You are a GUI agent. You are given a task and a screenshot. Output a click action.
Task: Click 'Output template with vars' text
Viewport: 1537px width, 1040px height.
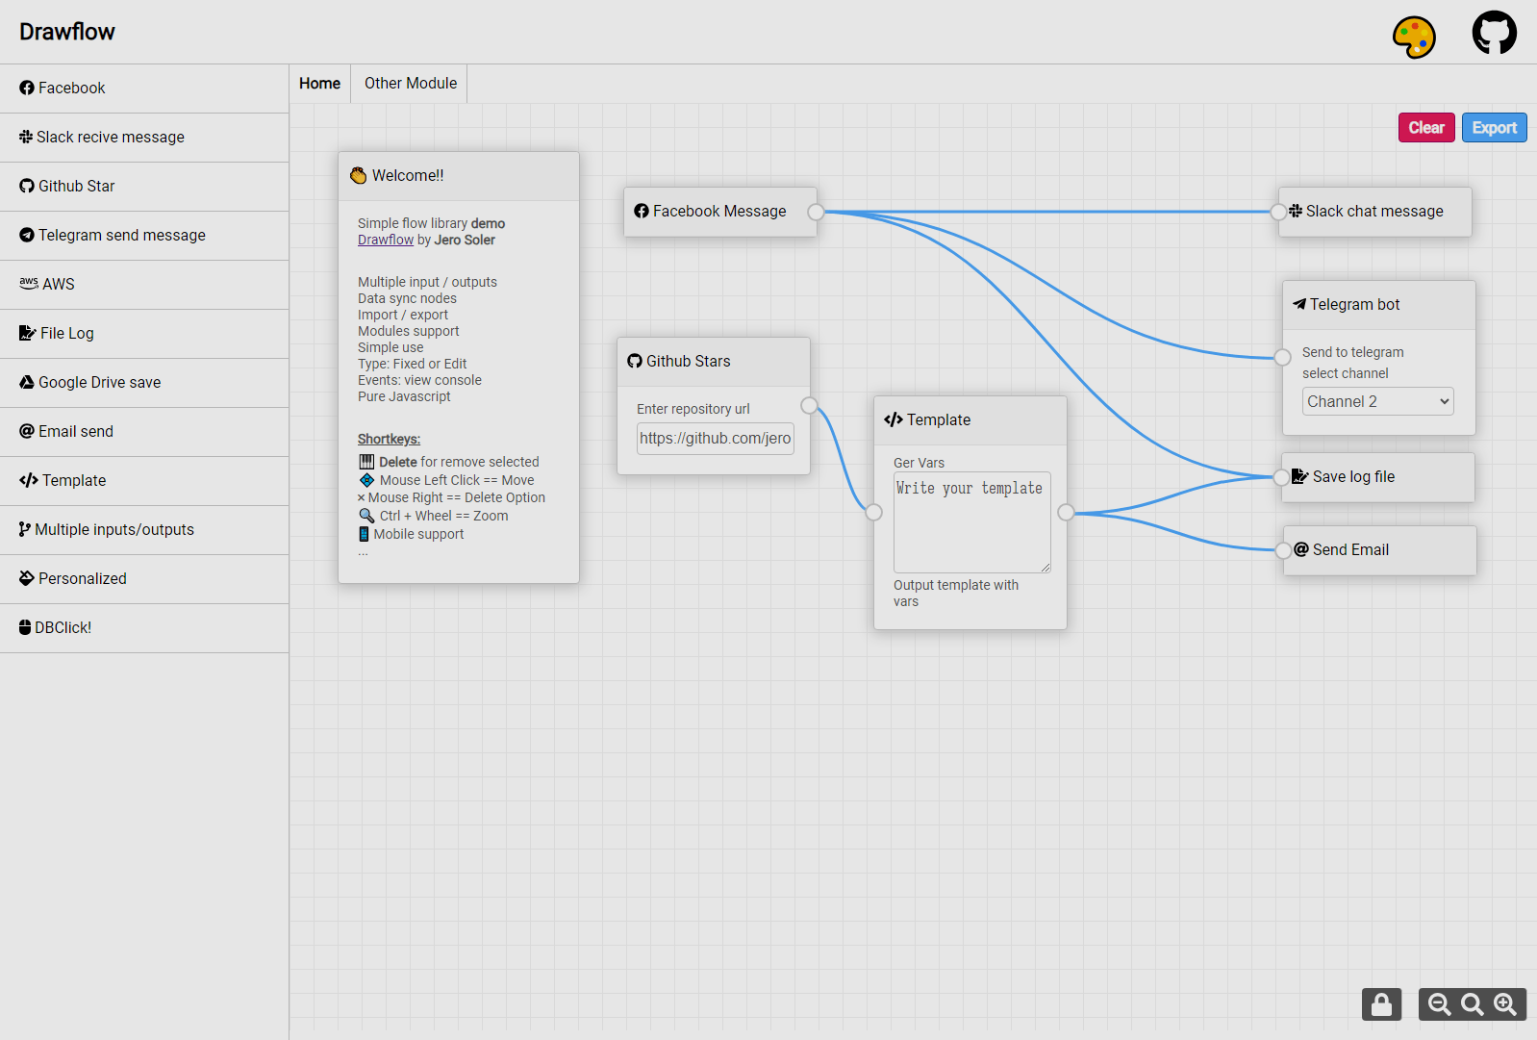pyautogui.click(x=956, y=593)
